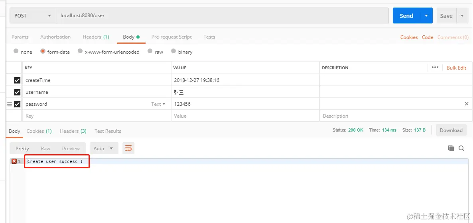Click the value 张三
Screen dimensions: 473x223
179,92
